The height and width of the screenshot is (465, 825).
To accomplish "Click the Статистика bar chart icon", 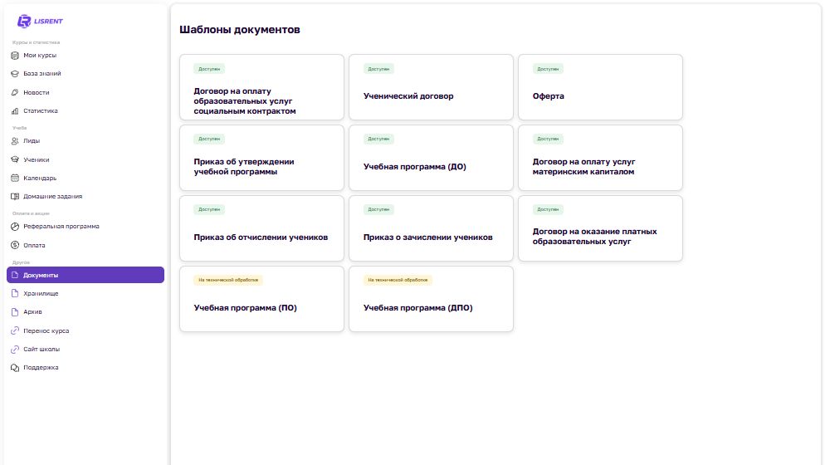I will (x=15, y=111).
